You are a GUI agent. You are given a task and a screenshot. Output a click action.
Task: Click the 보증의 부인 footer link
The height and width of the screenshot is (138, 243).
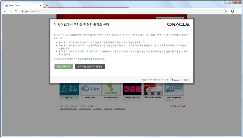[x=120, y=109]
